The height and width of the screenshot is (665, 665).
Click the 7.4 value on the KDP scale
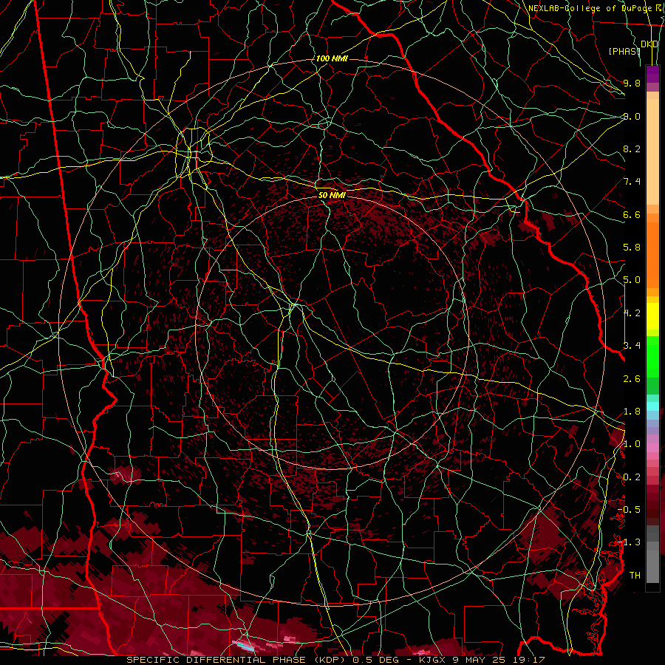(632, 182)
